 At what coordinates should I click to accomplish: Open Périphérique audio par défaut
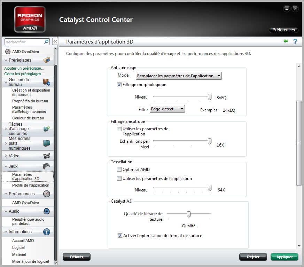click(x=28, y=221)
